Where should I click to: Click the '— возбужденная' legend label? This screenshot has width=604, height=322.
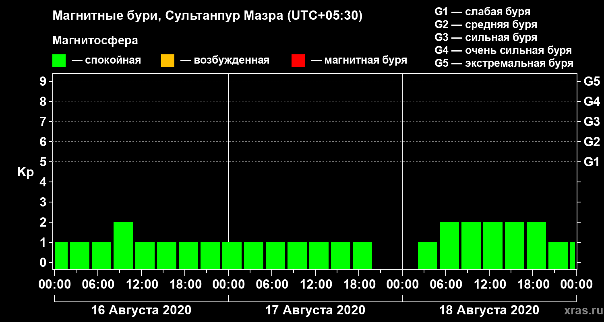[x=225, y=61]
